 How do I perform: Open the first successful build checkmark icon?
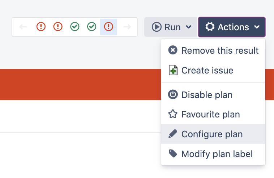click(75, 27)
